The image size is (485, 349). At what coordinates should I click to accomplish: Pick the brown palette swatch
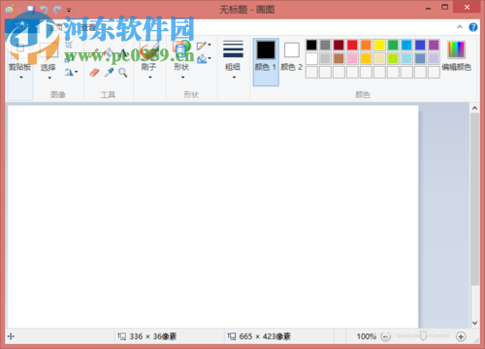[339, 58]
